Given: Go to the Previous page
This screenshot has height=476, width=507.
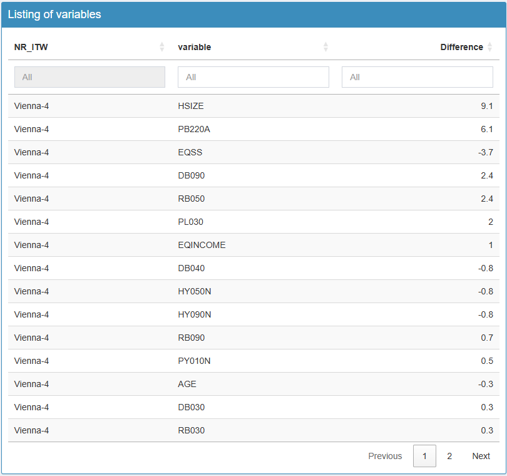Looking at the screenshot, I should point(385,456).
